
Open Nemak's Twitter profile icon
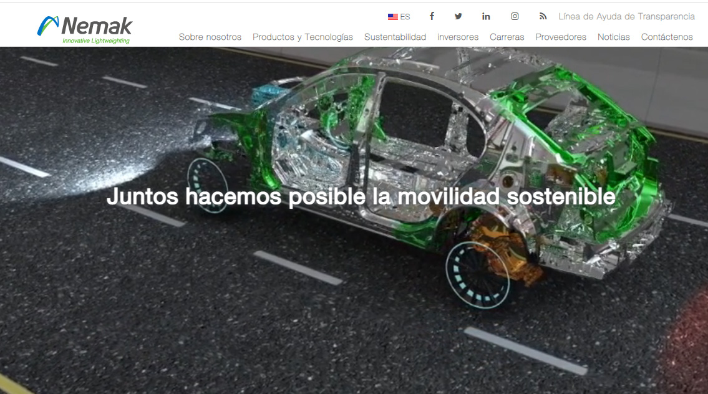click(x=458, y=16)
